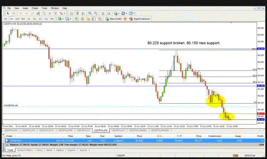This screenshot has height=159, width=267.
Task: Open the MetaEditor icon beside New Order
Action: [x=125, y=19]
